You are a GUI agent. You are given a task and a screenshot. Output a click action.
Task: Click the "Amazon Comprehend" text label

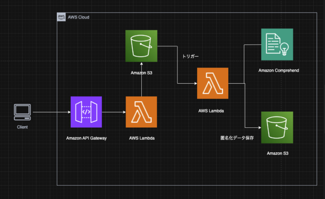point(279,71)
